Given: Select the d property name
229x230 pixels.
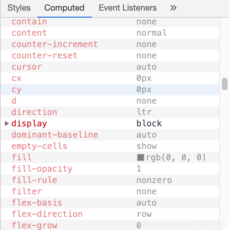Looking at the screenshot, I should [x=14, y=101].
